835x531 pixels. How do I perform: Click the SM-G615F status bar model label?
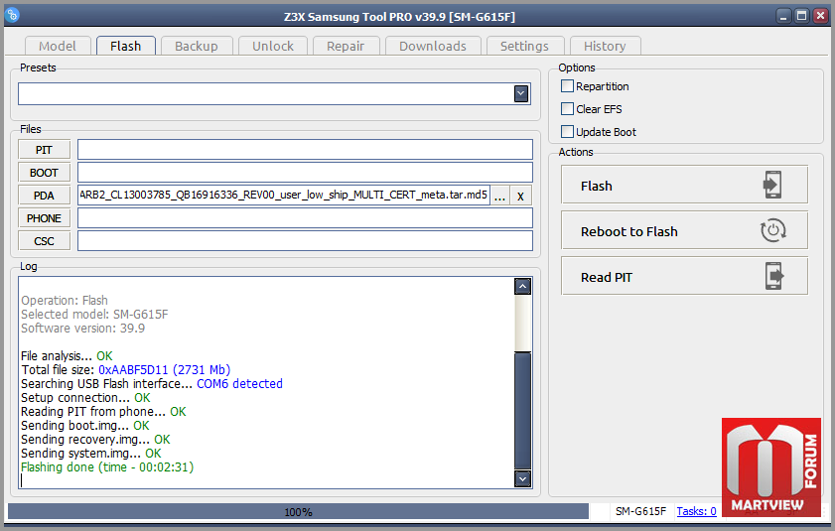pos(640,511)
